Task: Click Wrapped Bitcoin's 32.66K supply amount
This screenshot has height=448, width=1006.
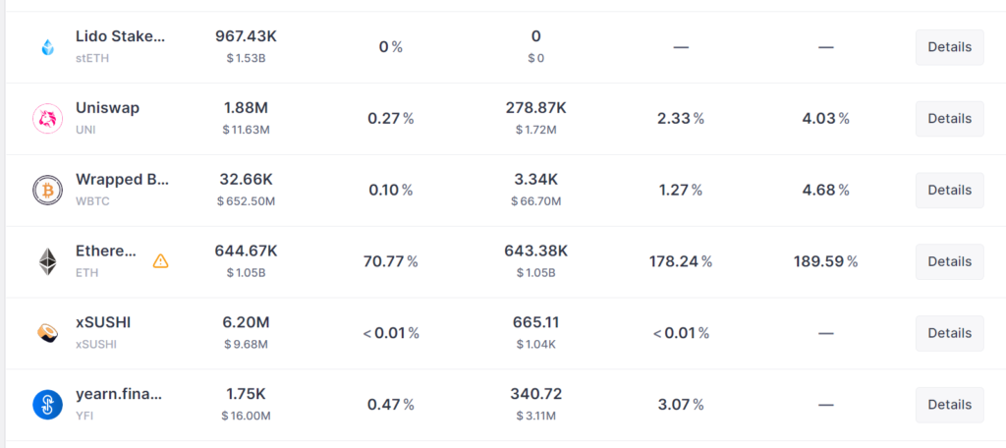Action: pos(246,180)
